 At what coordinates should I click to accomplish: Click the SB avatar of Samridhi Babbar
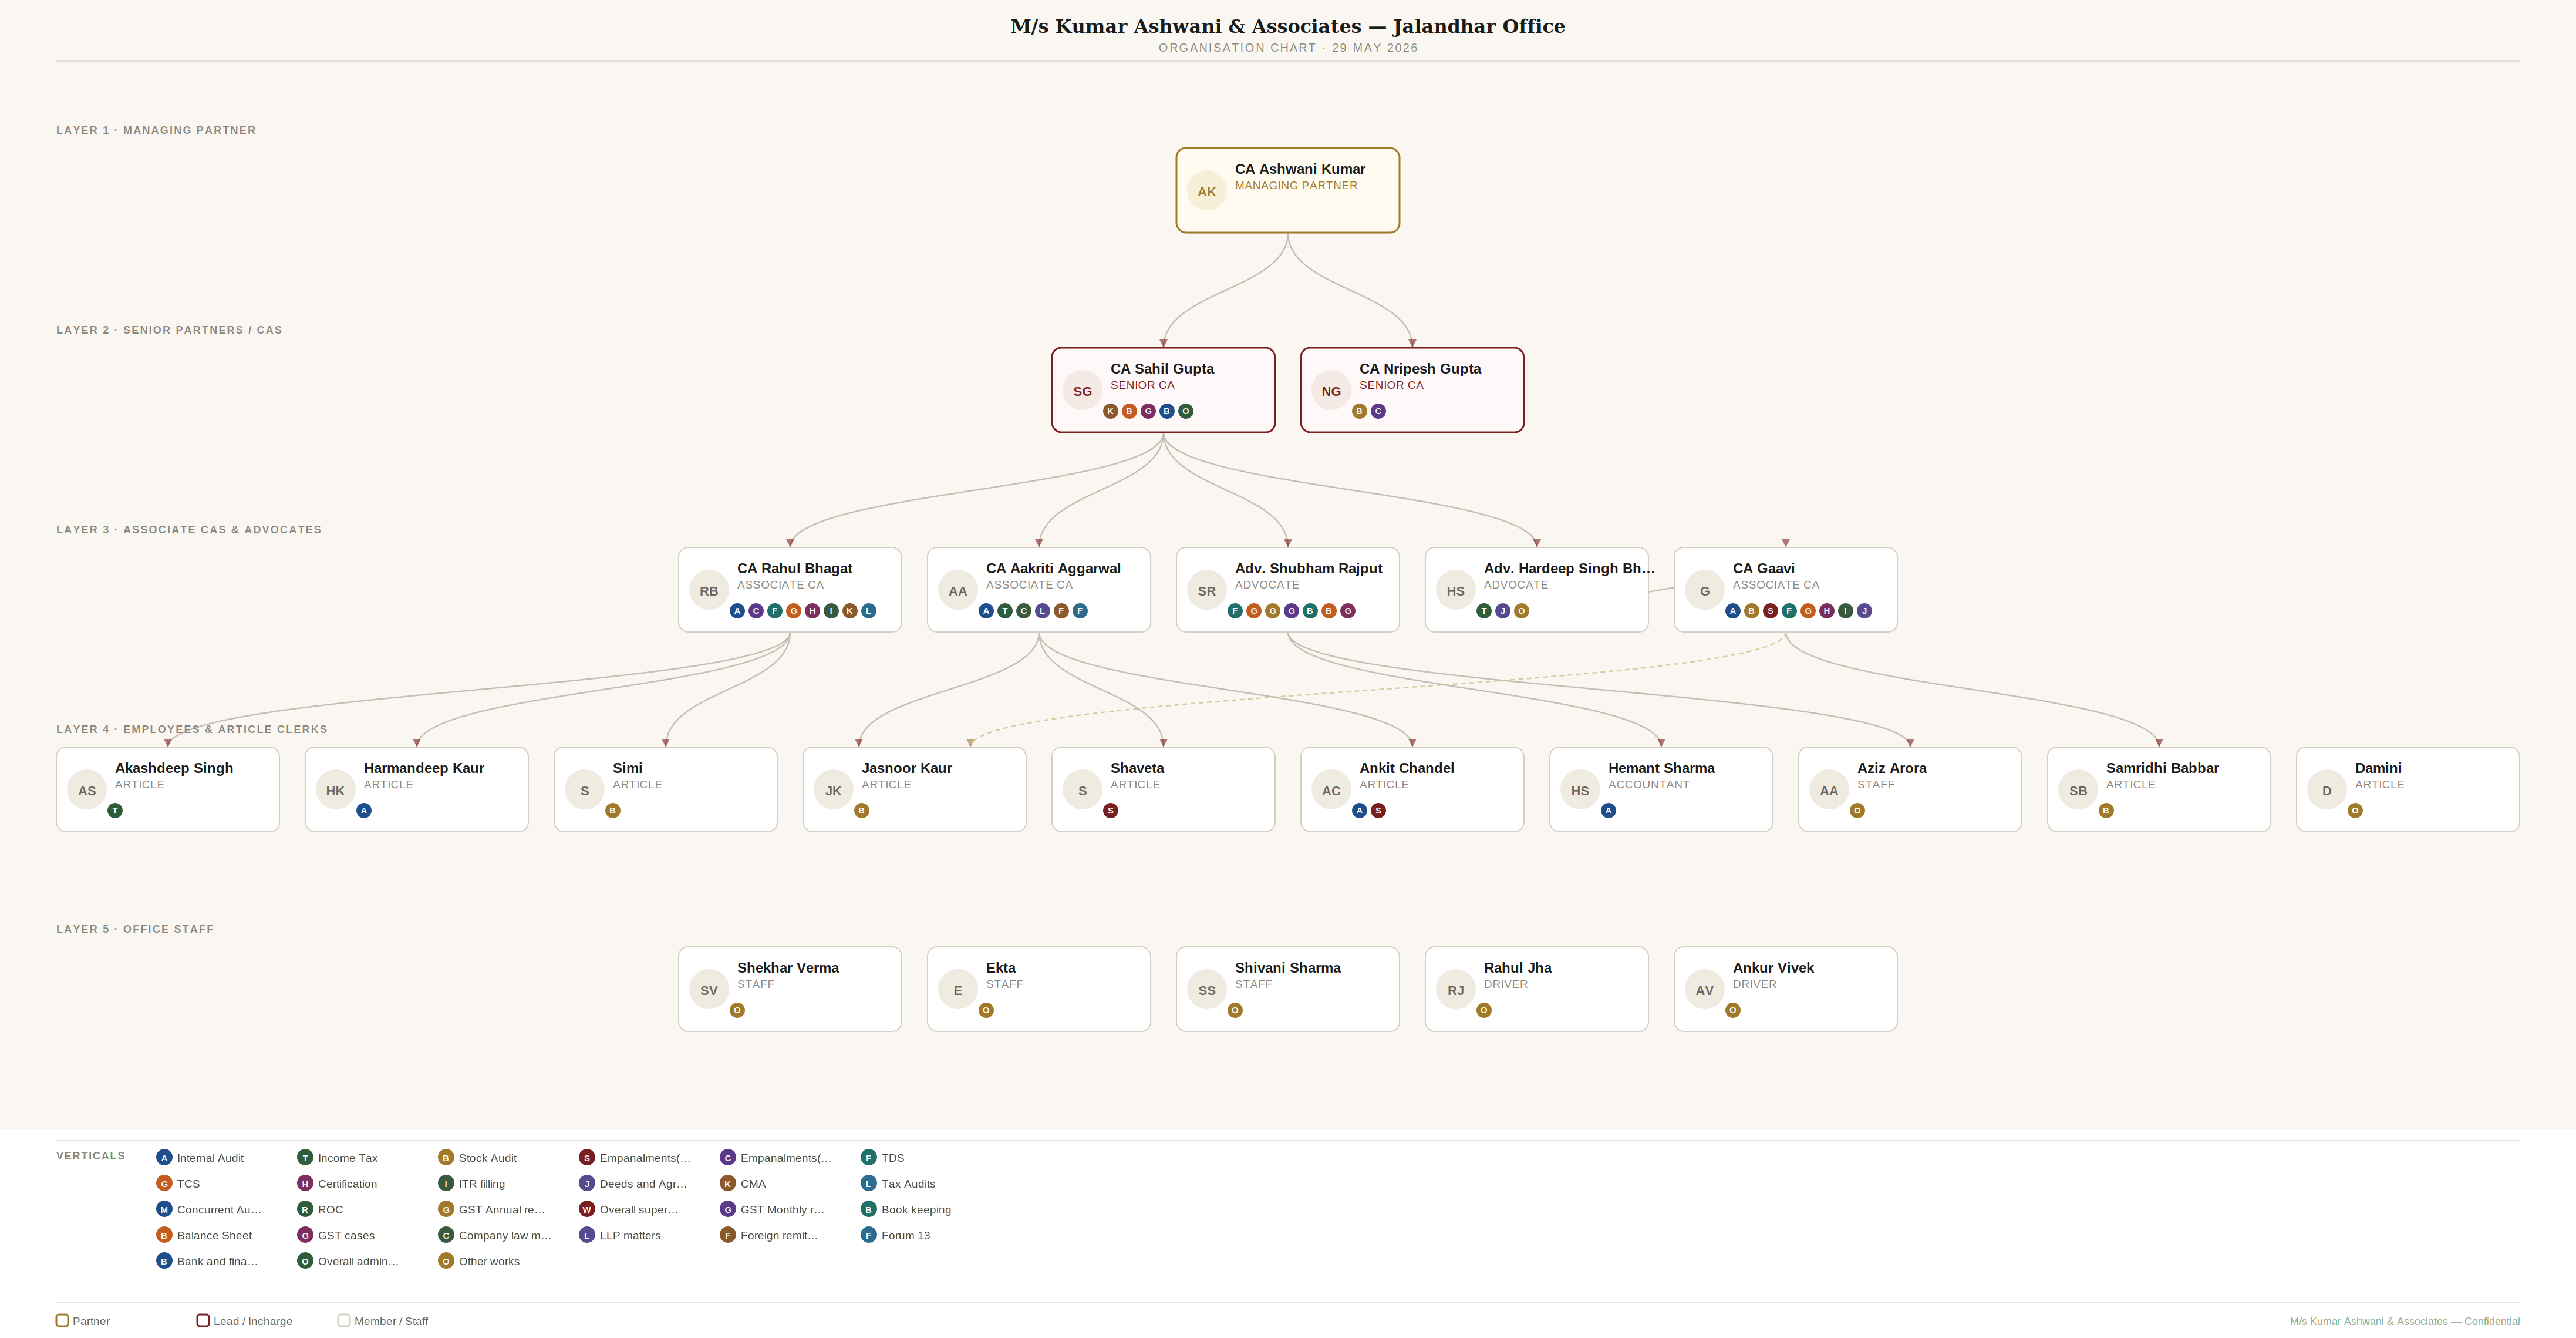click(x=2078, y=791)
